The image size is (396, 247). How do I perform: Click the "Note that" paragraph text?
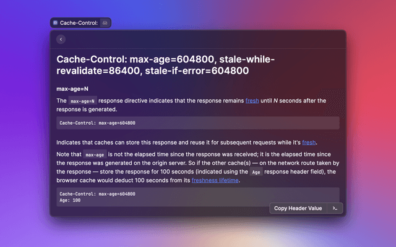198,164
